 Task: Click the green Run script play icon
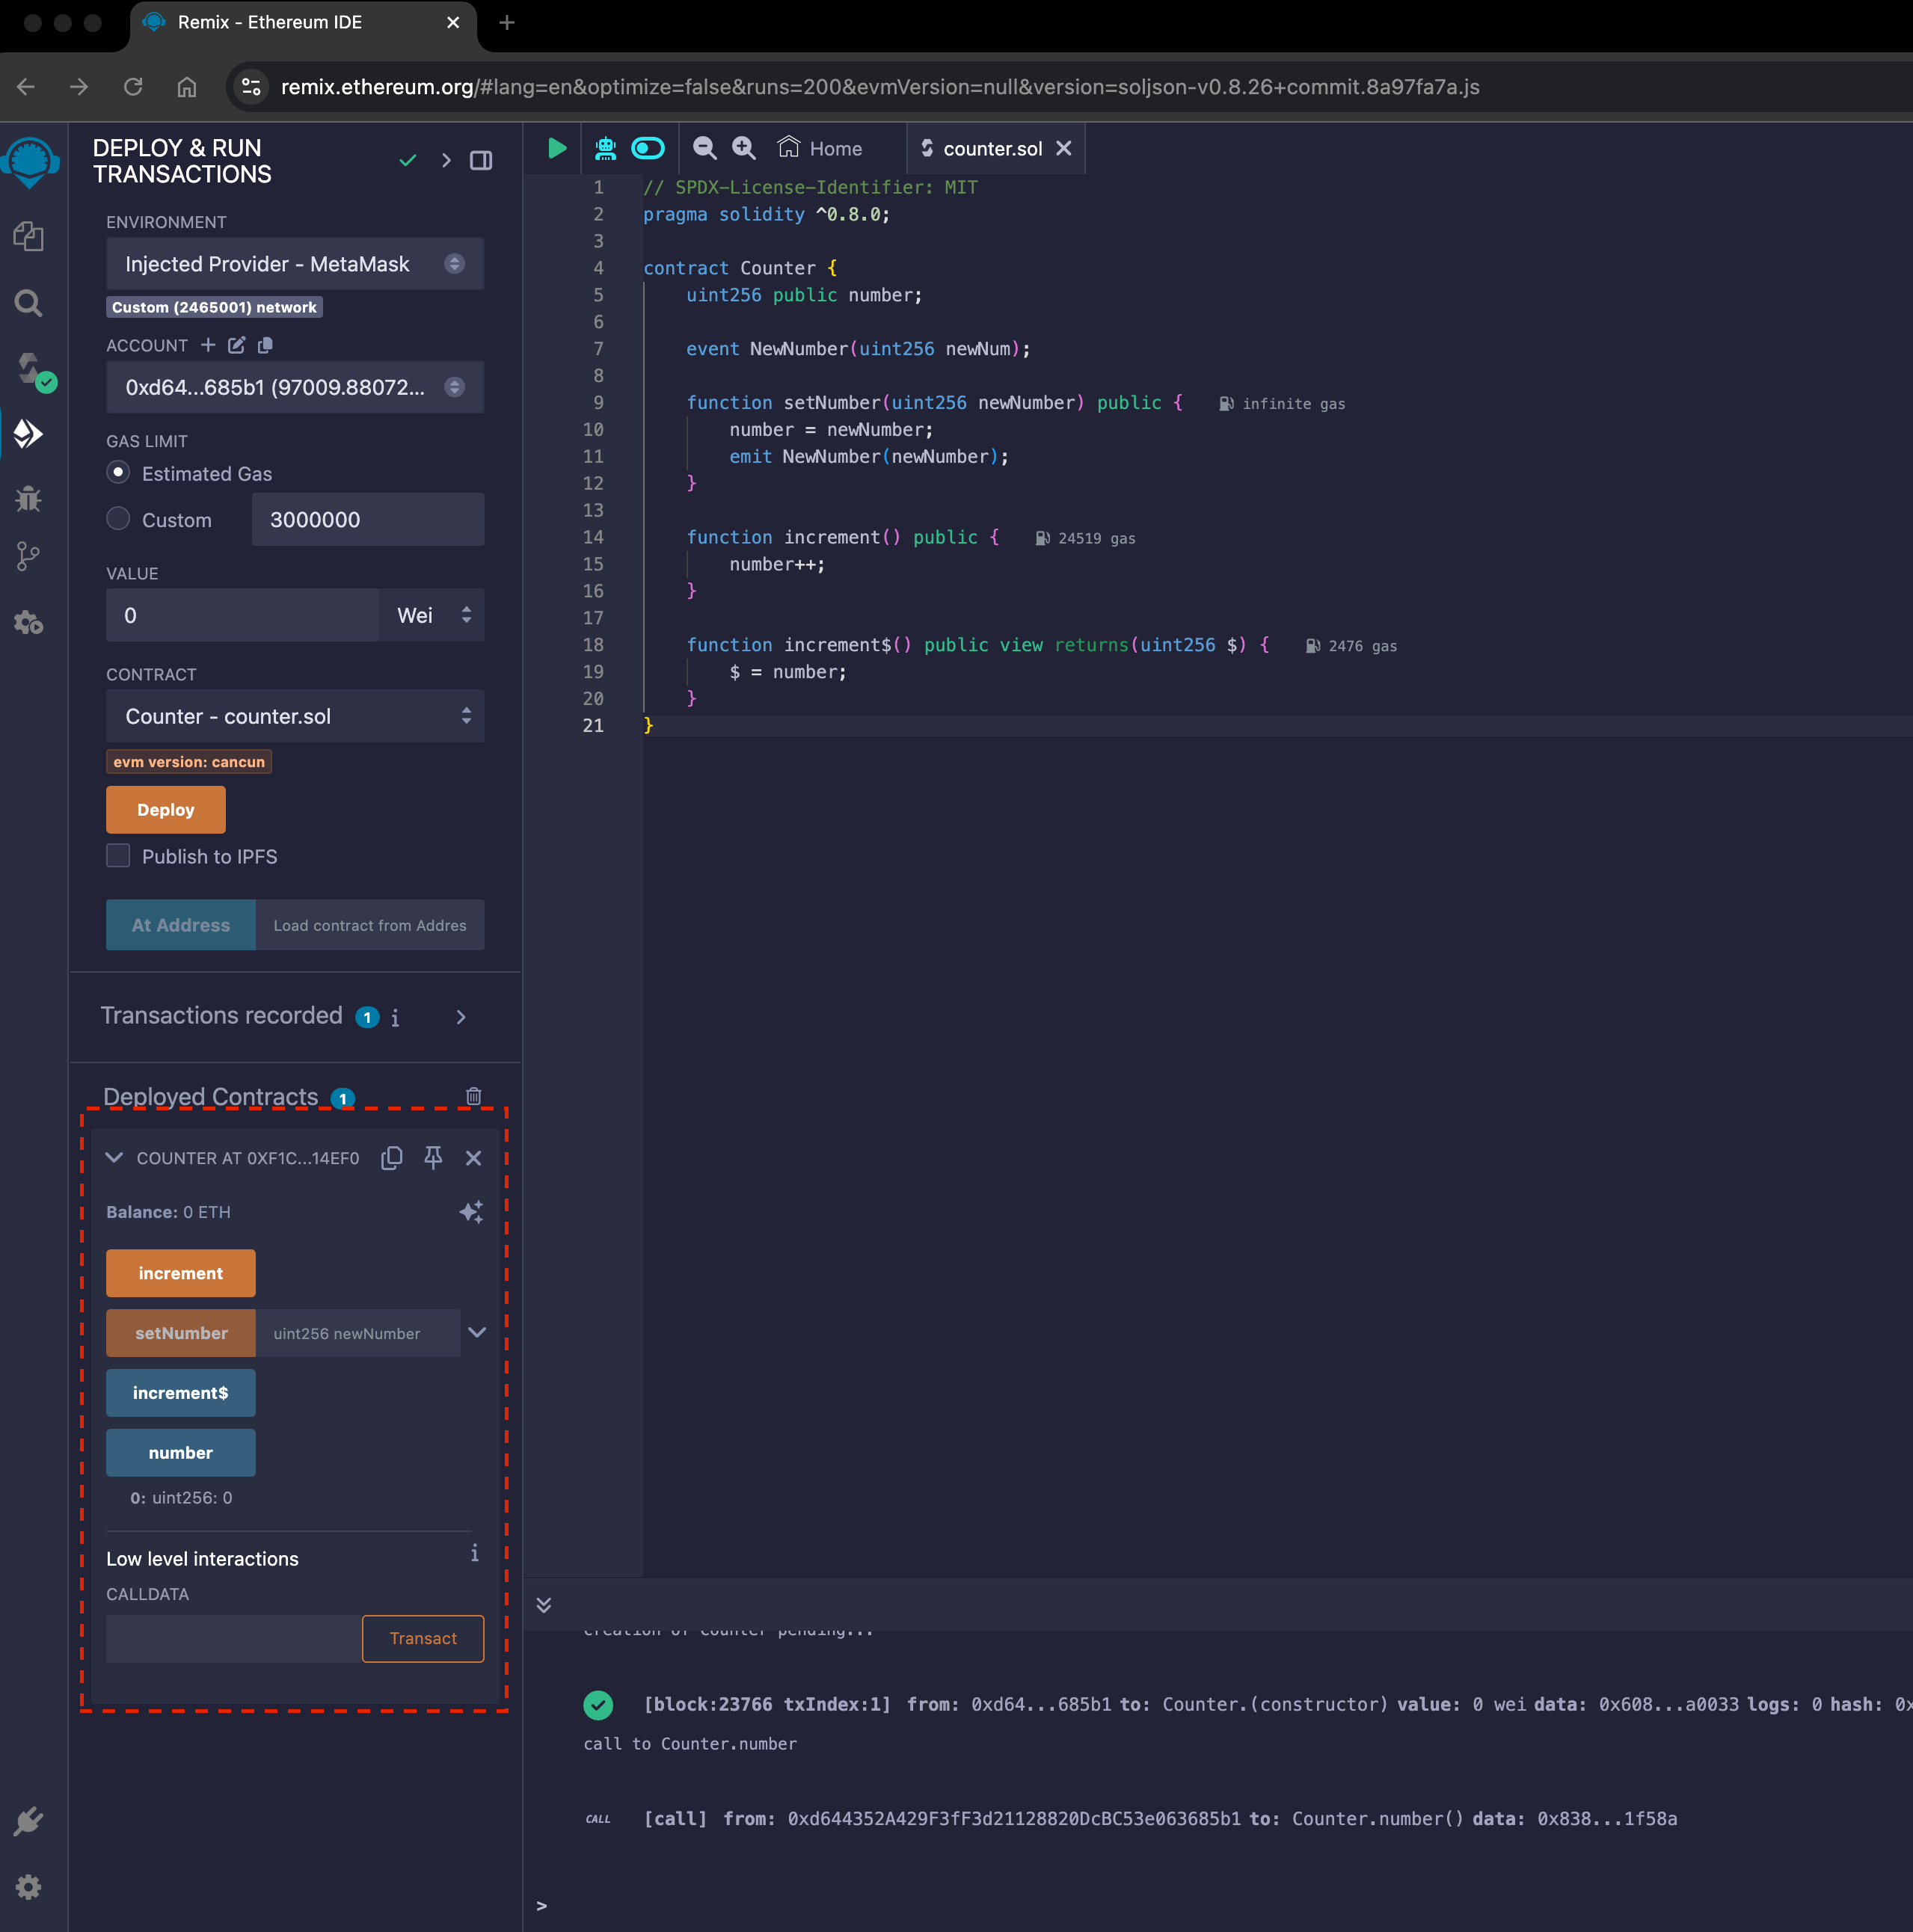coord(557,148)
